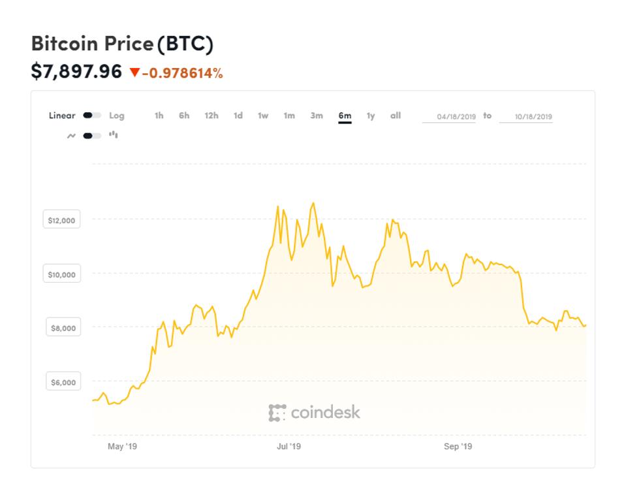The width and height of the screenshot is (626, 499).
Task: Select the 1m time range
Action: point(289,116)
